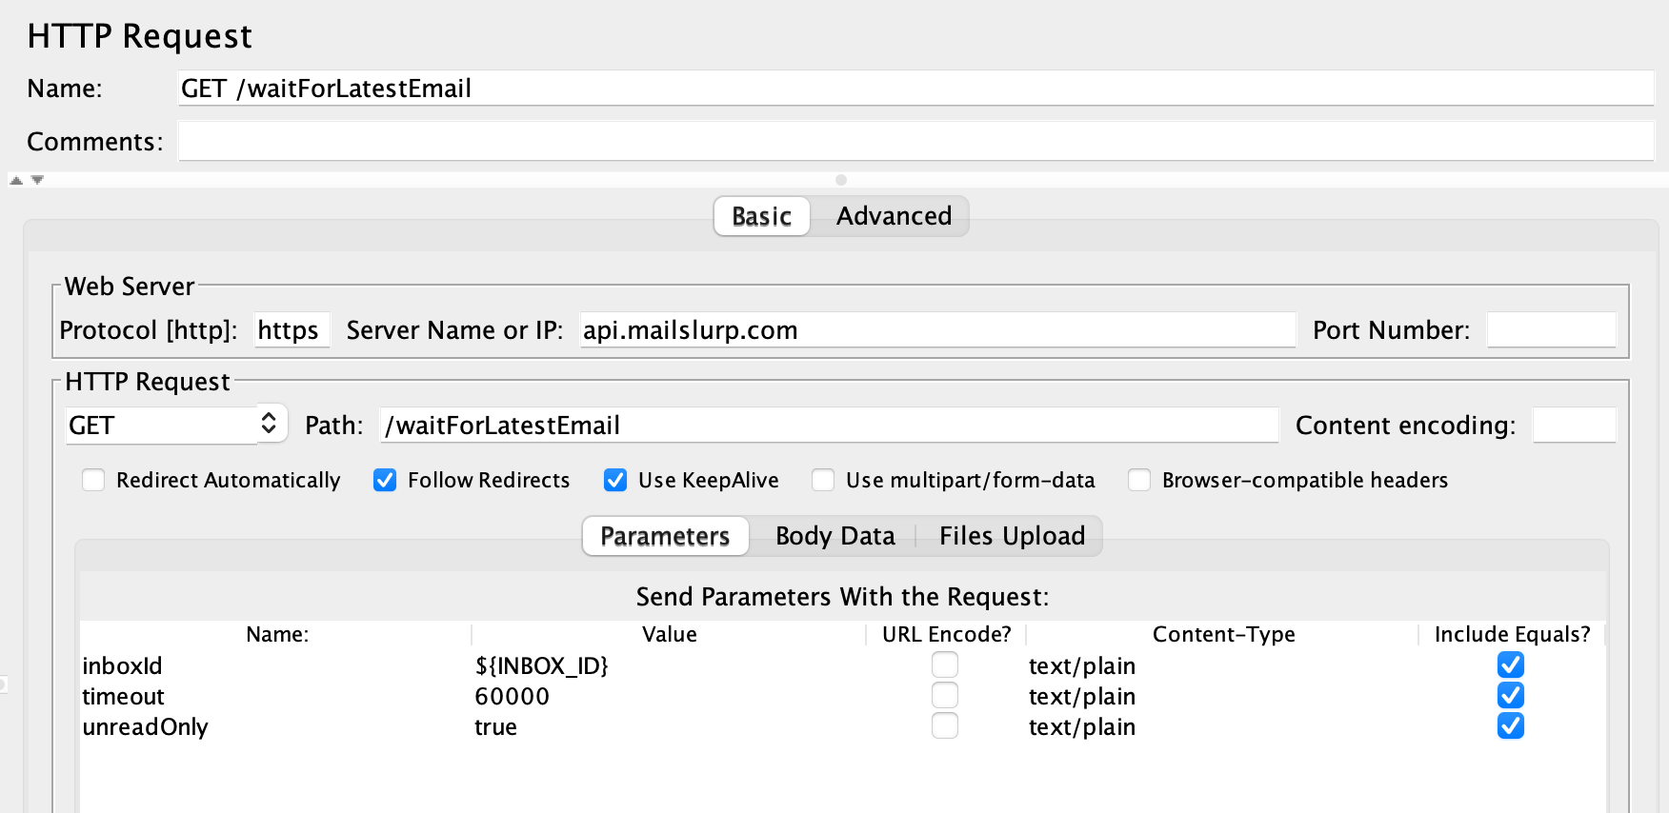Click the Server Name field api.mailslurp.com

(x=937, y=330)
